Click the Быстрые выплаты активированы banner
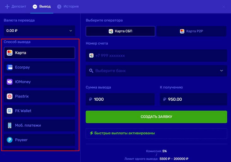 [156, 133]
